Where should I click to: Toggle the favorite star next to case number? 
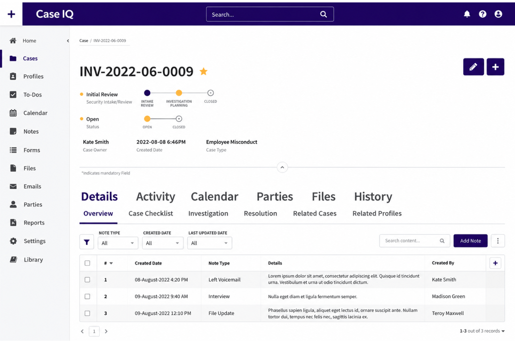(x=204, y=71)
